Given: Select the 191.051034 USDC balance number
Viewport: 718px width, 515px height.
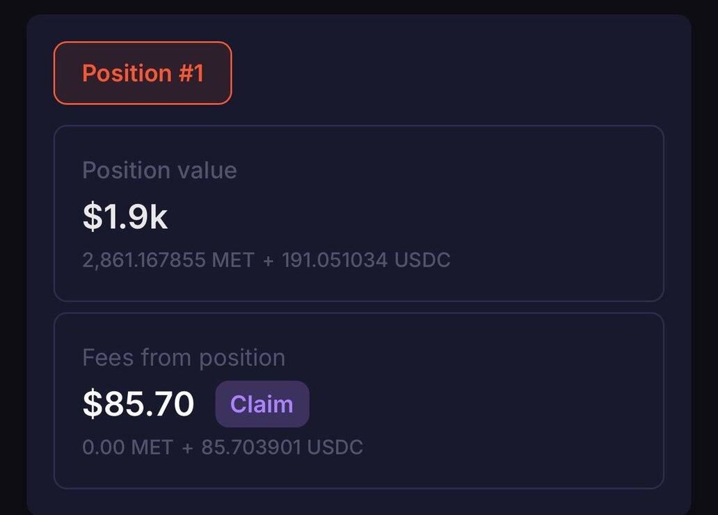Looking at the screenshot, I should tap(335, 260).
